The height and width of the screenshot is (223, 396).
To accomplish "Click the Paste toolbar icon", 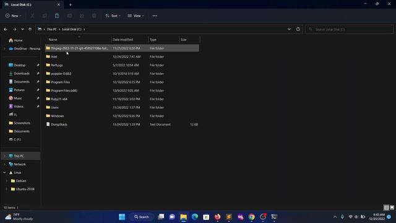I will click(x=57, y=16).
